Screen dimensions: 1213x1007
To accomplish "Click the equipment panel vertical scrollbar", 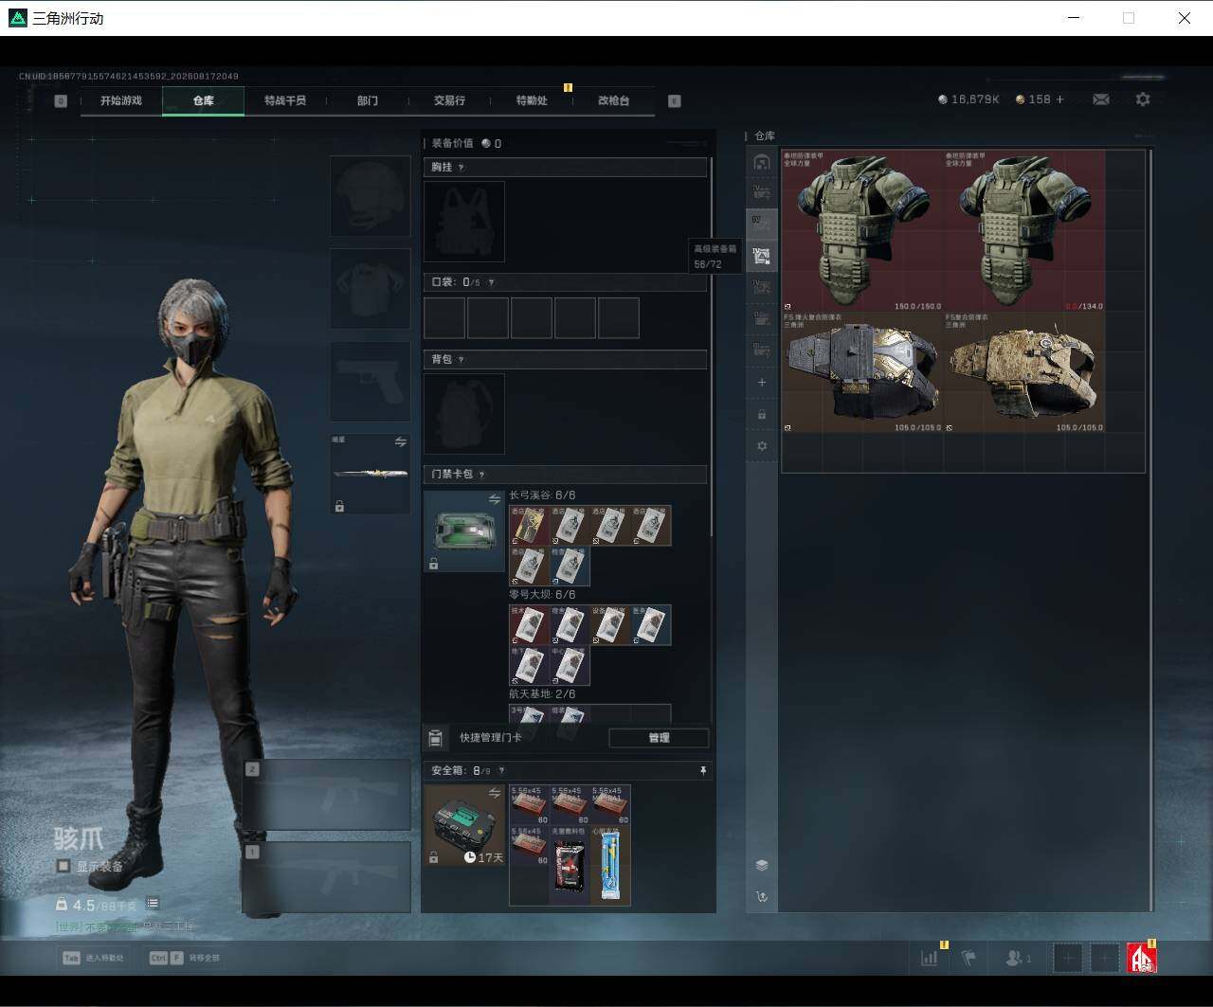I will point(711,346).
